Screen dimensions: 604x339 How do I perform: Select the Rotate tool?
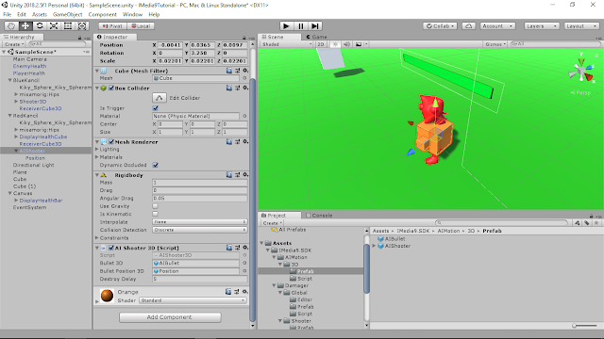[40, 25]
